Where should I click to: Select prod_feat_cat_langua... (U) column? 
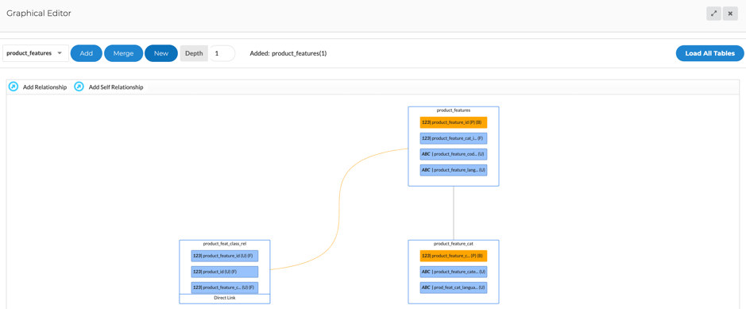454,288
